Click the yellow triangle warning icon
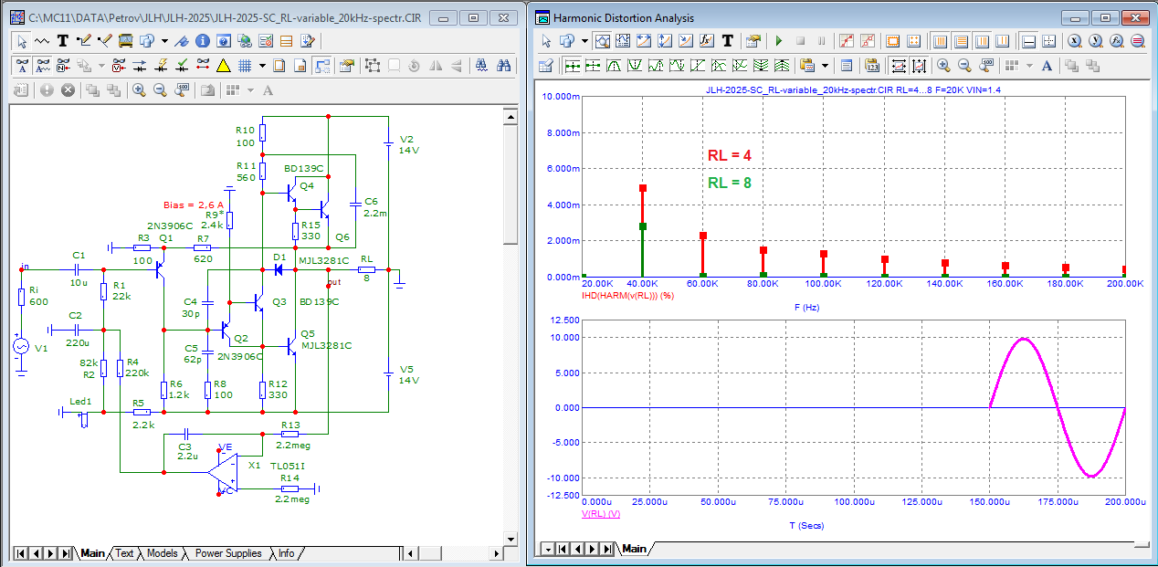The height and width of the screenshot is (567, 1158). point(223,66)
